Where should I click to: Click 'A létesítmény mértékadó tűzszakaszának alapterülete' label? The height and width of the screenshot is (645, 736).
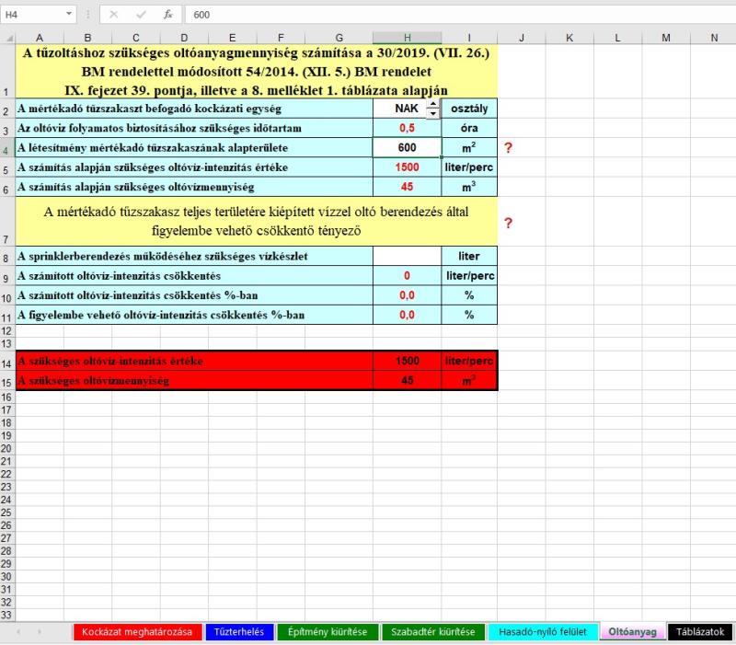point(153,148)
